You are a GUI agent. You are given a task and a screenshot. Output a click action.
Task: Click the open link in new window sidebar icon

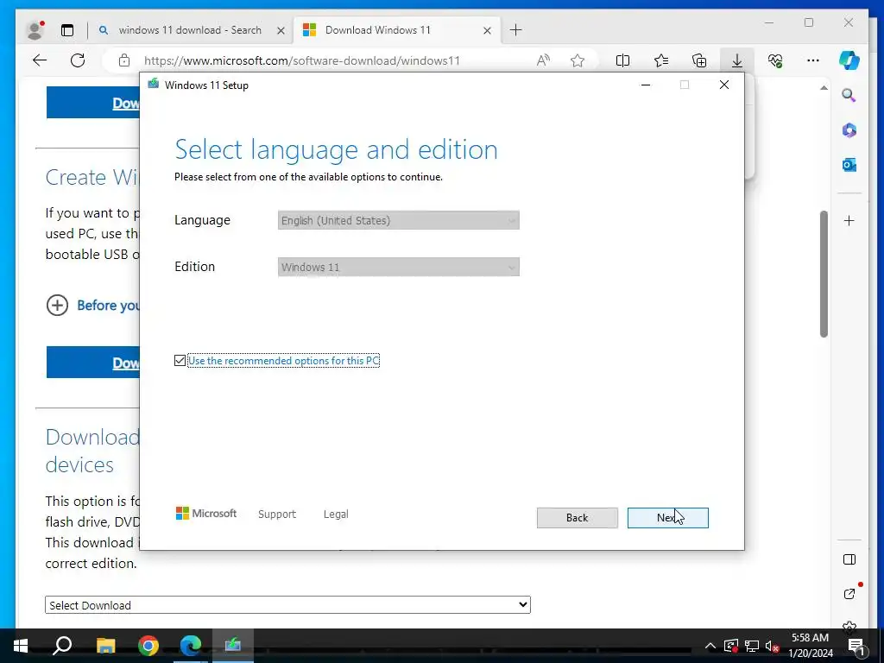point(849,594)
